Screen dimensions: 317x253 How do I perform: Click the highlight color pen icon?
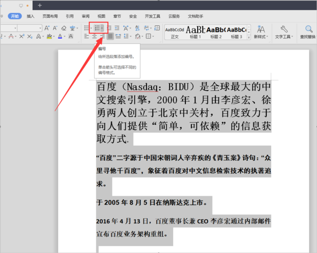click(x=49, y=36)
